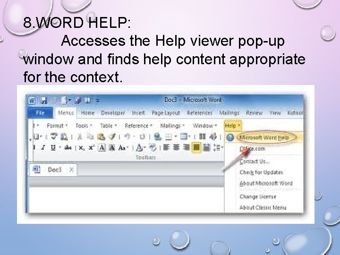The image size is (340, 255).
Task: Click the Align Left icon
Action: 167,148
